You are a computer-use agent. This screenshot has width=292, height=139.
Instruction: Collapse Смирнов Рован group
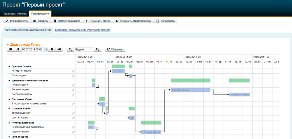pos(9,109)
